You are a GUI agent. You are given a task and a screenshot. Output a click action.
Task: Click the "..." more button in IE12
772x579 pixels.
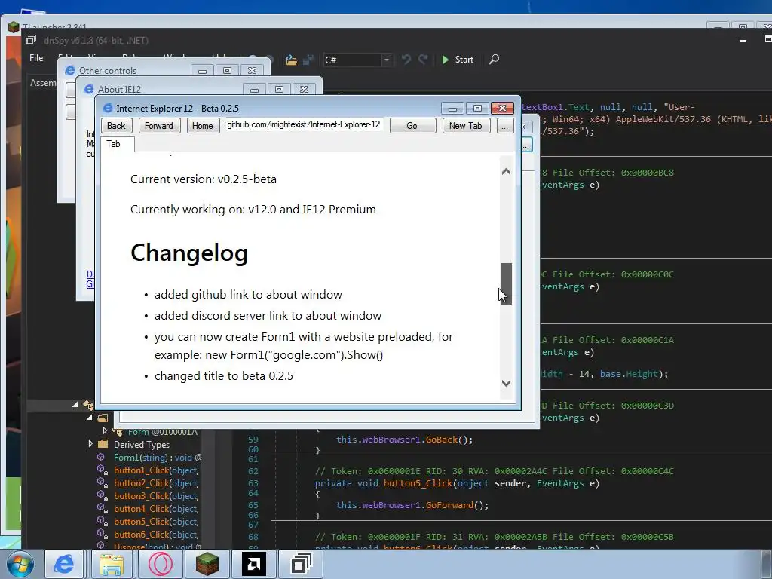pos(504,126)
